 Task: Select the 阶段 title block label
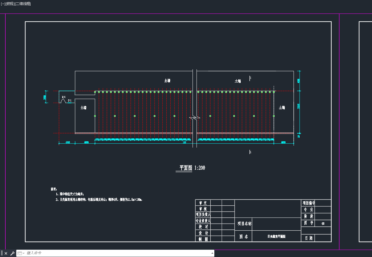click(309, 216)
